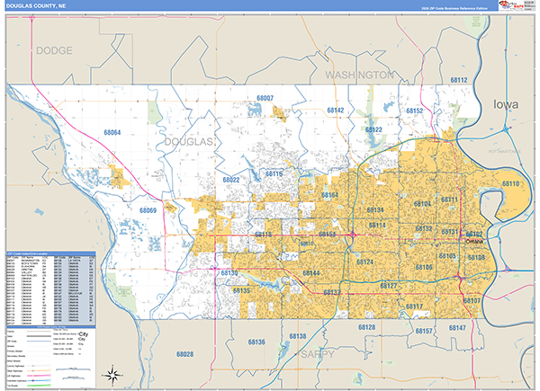Screen dimensions: 540x391
Task: Click the DOUGLAS COUNTY, NE title
Action: point(40,5)
